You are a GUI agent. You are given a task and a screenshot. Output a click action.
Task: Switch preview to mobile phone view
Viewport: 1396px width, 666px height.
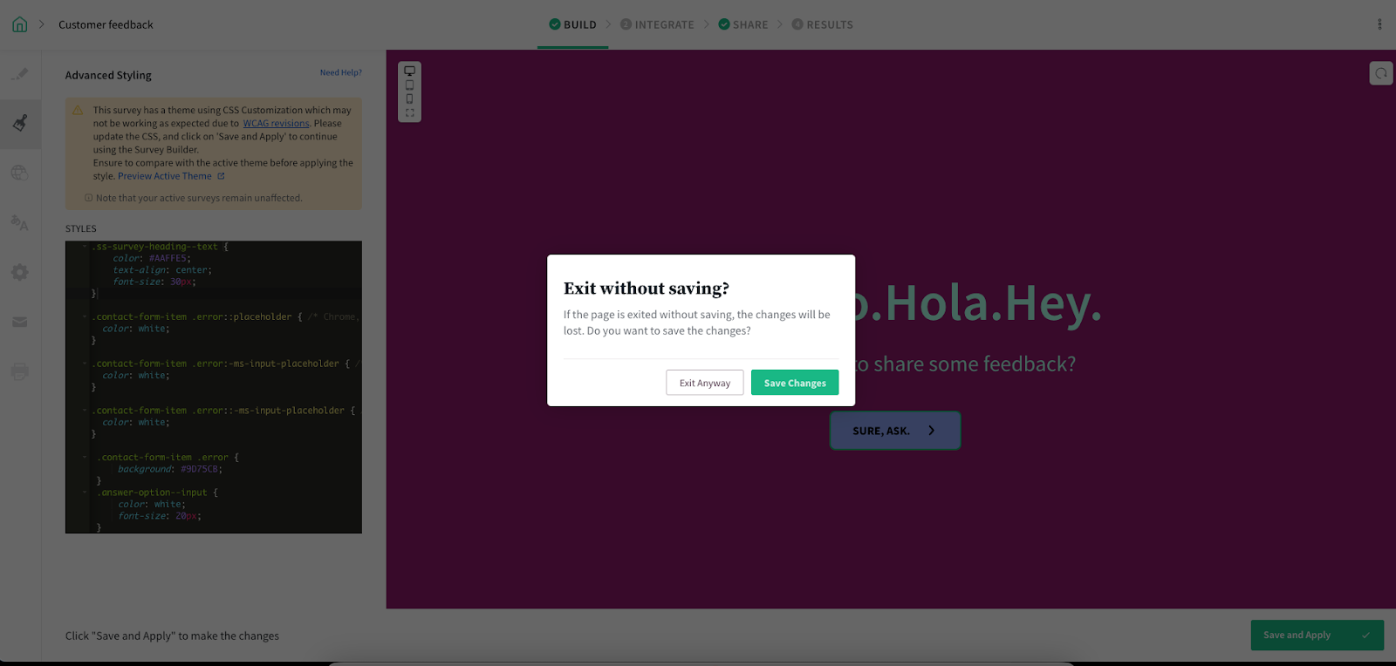point(409,99)
